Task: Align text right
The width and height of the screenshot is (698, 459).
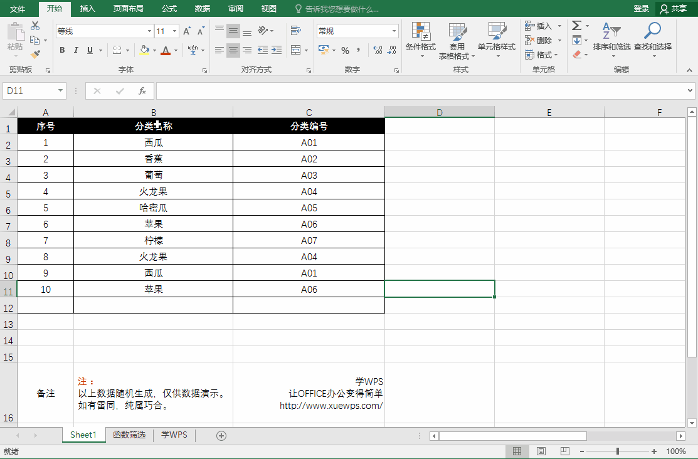Action: pyautogui.click(x=247, y=50)
